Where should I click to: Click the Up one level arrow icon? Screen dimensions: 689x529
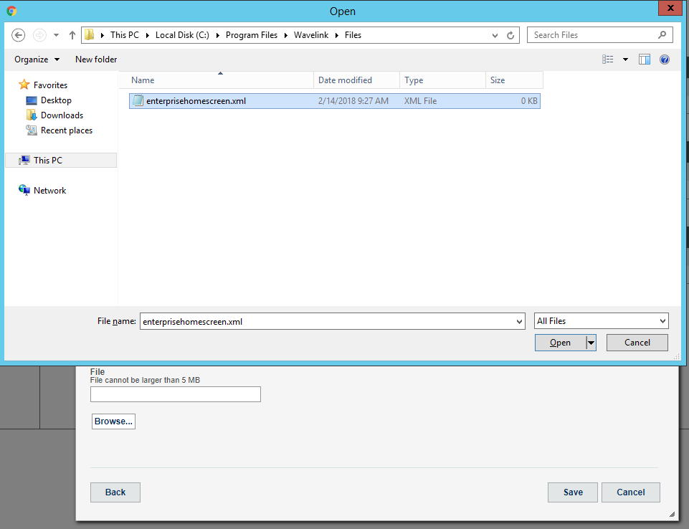coord(72,34)
